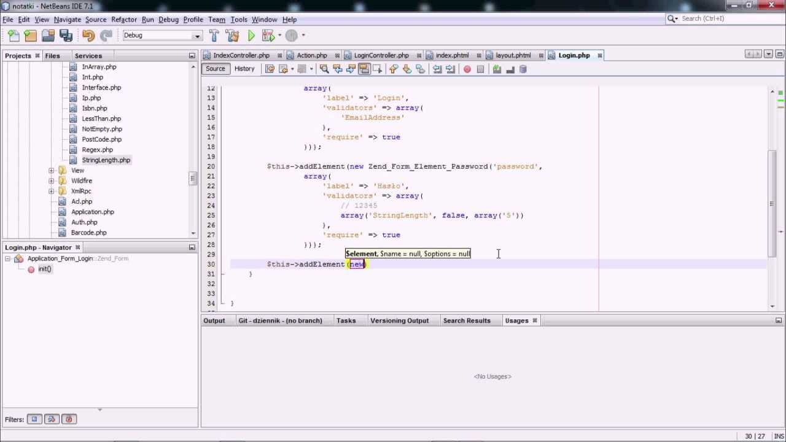Open the Tools menu
This screenshot has width=786, height=442.
(x=239, y=20)
